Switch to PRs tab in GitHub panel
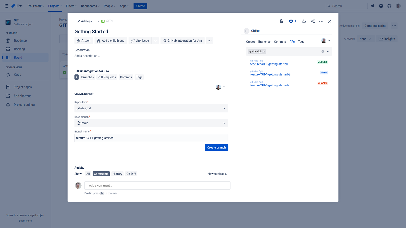This screenshot has height=228, width=406. (x=292, y=42)
